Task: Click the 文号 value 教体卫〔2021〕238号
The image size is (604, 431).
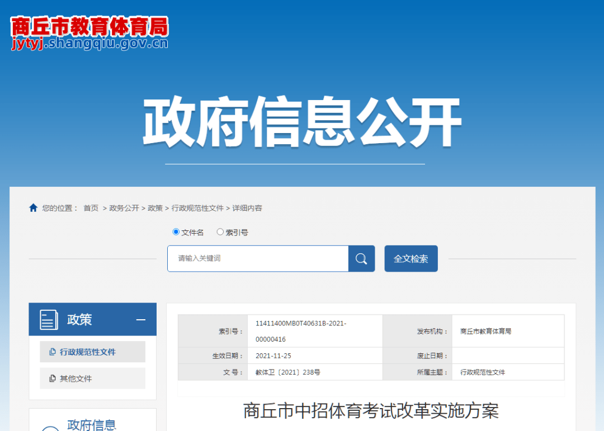Action: (x=288, y=372)
